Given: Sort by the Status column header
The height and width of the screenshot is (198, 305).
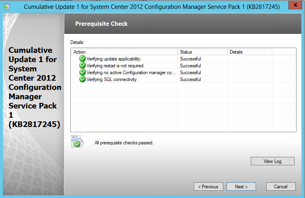Looking at the screenshot, I should 202,52.
